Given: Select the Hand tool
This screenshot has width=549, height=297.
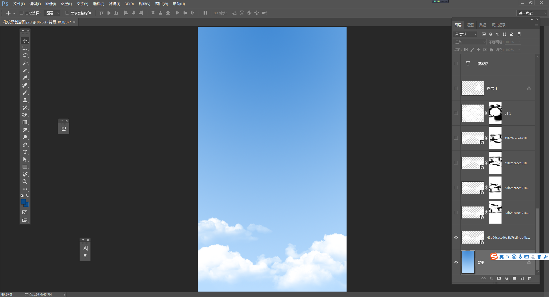Looking at the screenshot, I should point(25,174).
